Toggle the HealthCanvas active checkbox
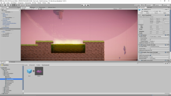The height and width of the screenshot is (96, 171). coord(142,10)
